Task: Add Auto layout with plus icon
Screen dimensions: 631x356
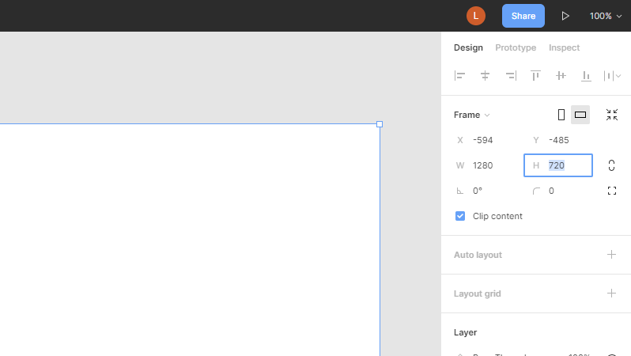Action: point(612,255)
